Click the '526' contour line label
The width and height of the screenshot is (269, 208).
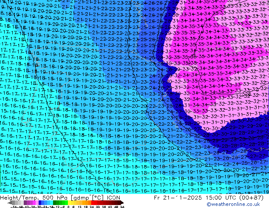(247, 94)
